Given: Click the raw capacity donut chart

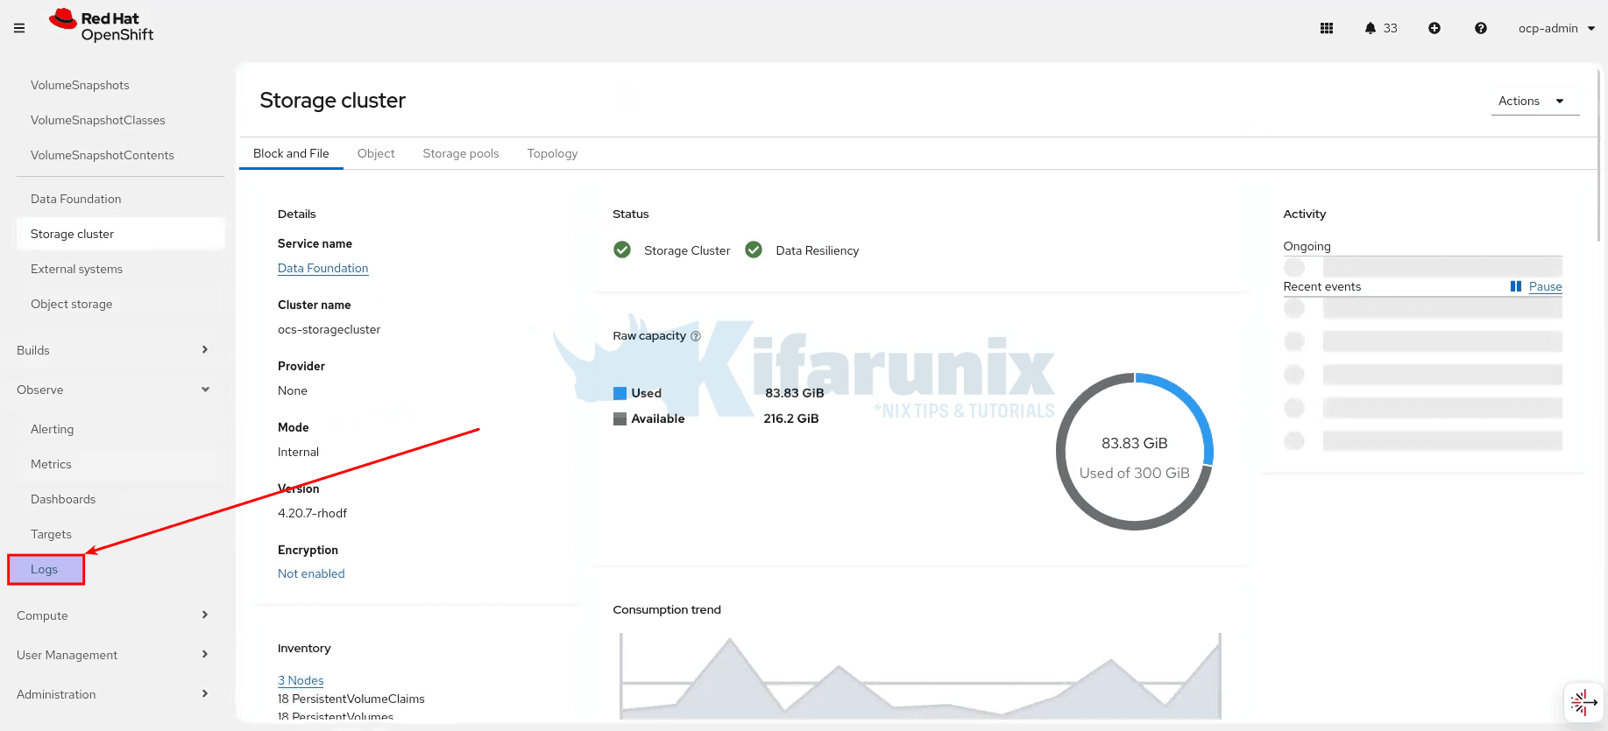Looking at the screenshot, I should [1135, 452].
